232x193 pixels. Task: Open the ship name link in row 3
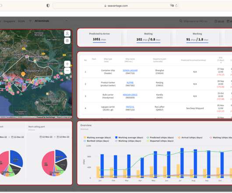pyautogui.click(x=130, y=95)
